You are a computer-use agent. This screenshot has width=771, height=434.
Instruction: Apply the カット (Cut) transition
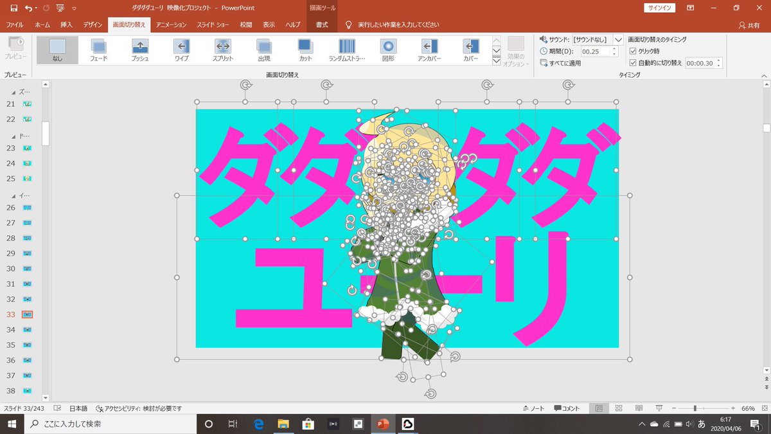[x=305, y=50]
